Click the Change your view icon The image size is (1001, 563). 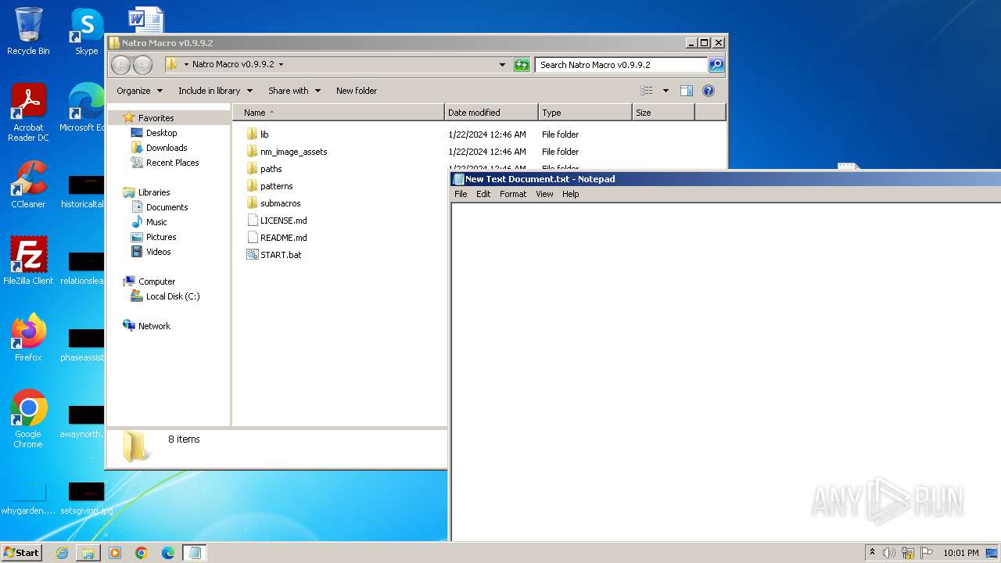pos(647,91)
